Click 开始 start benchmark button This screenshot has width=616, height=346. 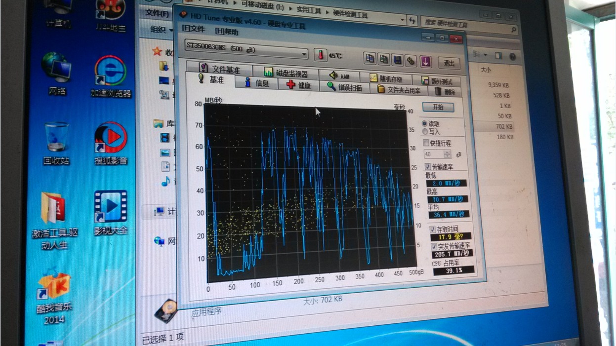tap(438, 107)
